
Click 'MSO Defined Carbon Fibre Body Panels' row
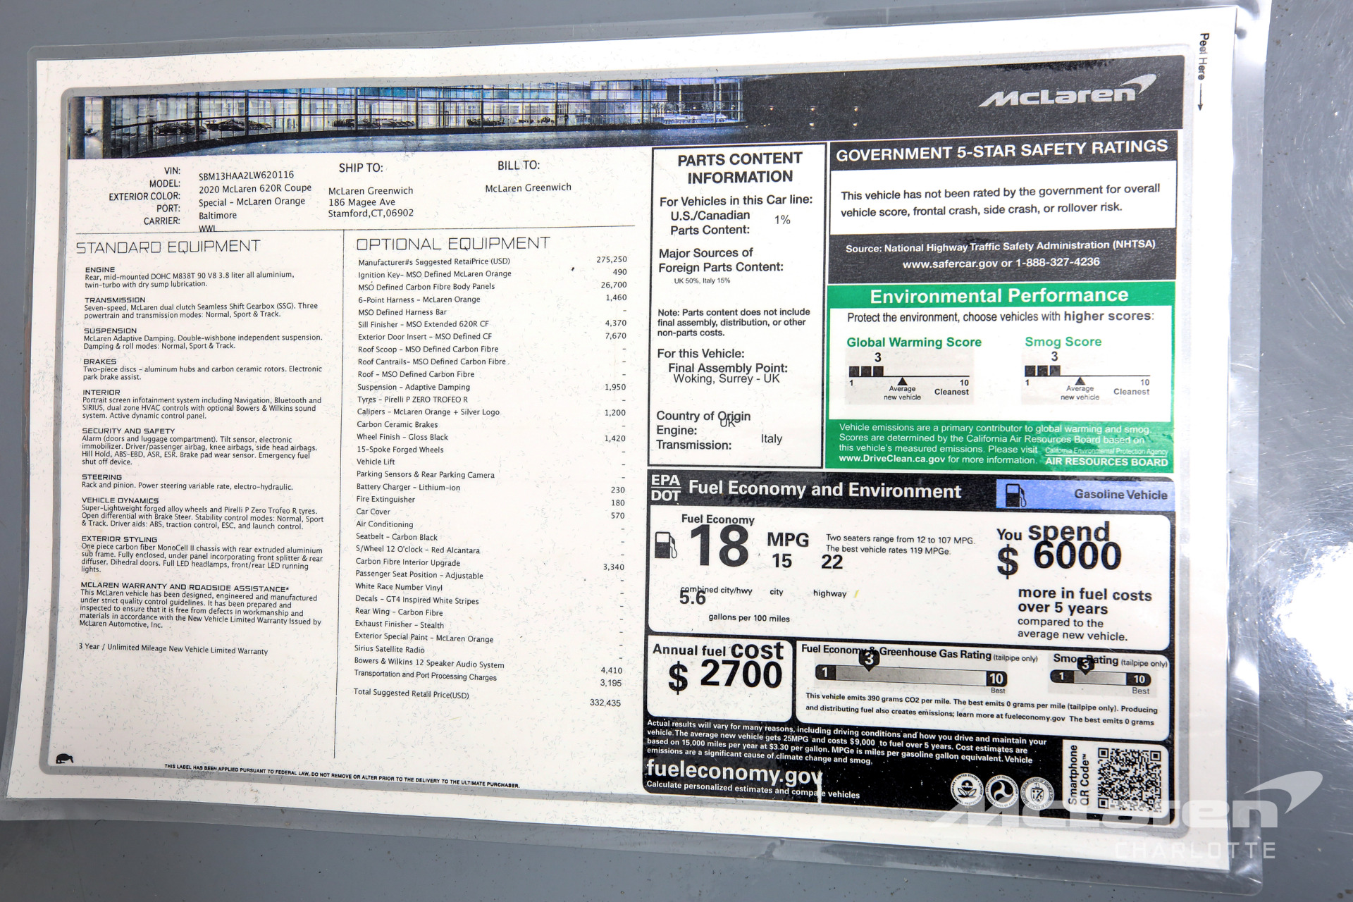[x=492, y=285]
